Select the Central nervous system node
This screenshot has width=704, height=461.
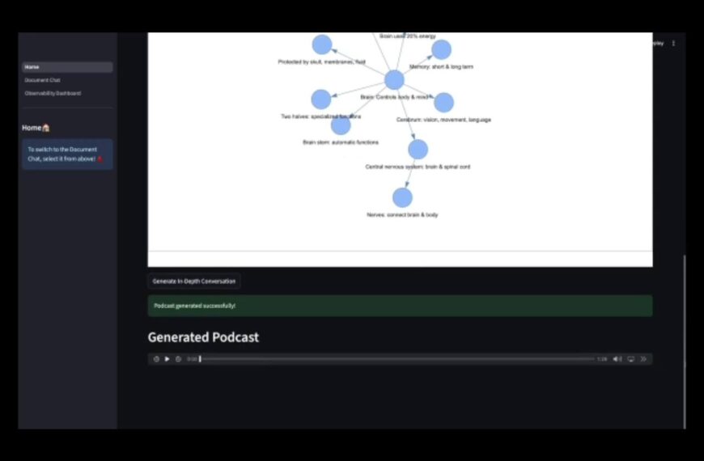coord(418,150)
